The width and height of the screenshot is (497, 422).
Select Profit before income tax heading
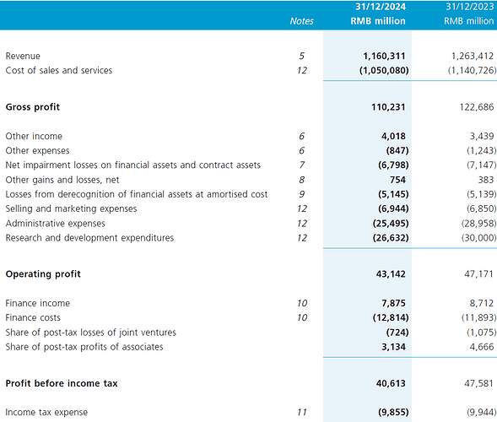(x=62, y=384)
